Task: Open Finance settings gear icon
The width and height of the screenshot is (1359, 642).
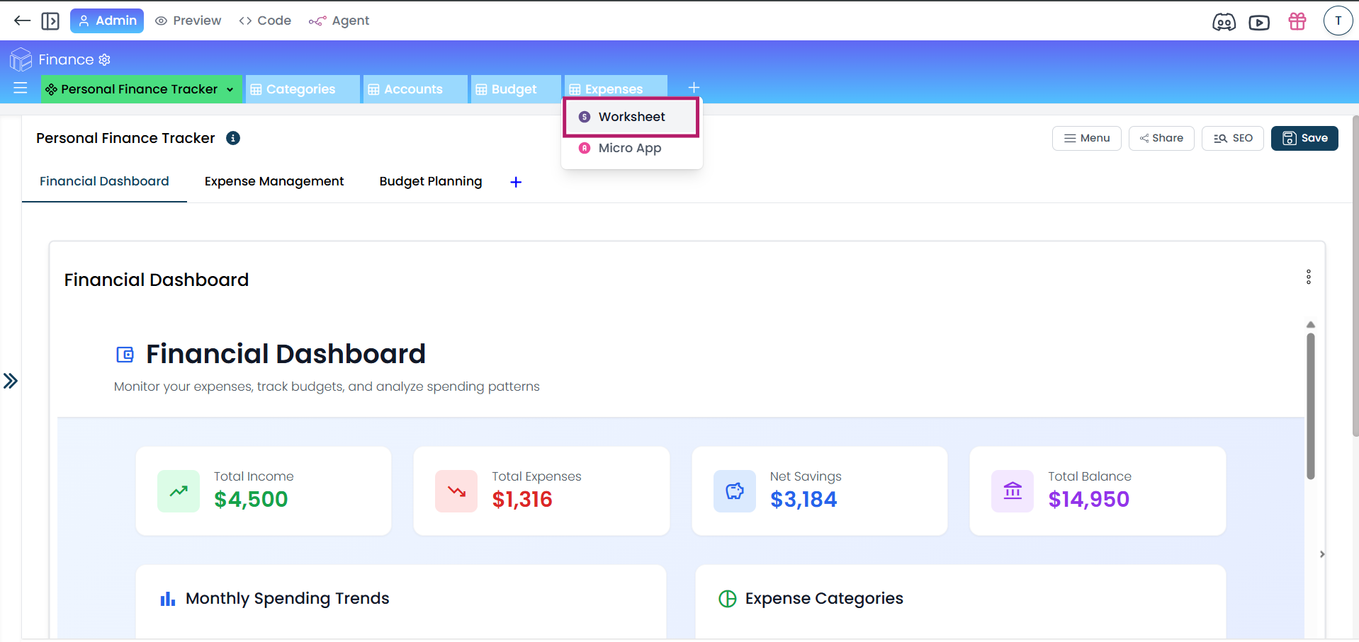Action: coord(105,59)
